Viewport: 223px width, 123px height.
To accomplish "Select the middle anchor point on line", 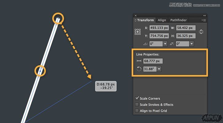I will point(40,71).
